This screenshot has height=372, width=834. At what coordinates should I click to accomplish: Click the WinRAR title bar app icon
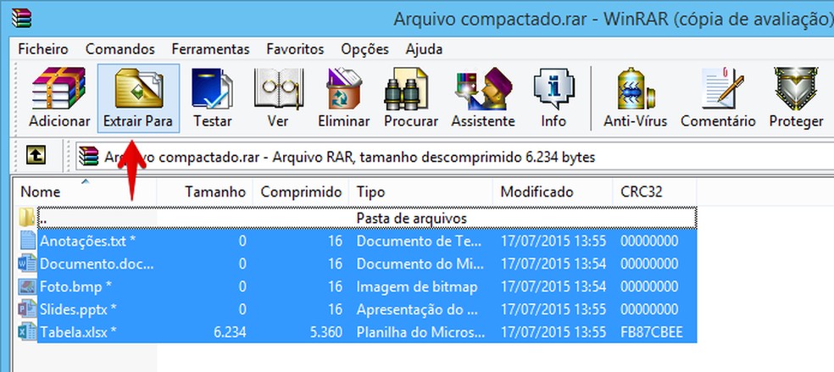click(22, 18)
